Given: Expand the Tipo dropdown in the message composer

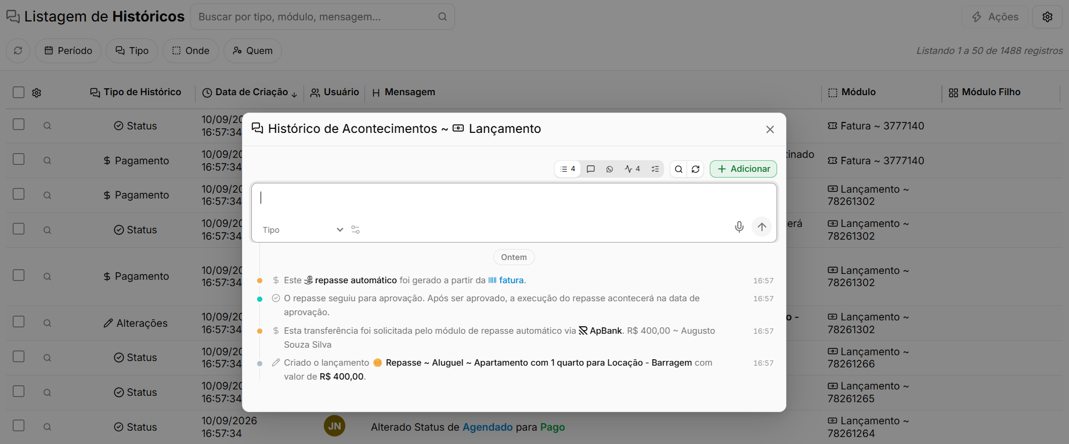Looking at the screenshot, I should pyautogui.click(x=302, y=230).
